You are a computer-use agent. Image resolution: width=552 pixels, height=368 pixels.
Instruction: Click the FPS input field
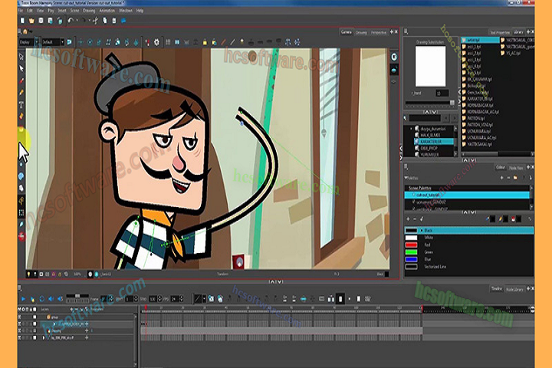tap(175, 299)
